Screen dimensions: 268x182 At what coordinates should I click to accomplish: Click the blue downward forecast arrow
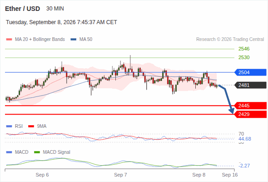[x=227, y=99]
